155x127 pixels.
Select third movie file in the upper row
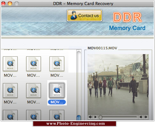pos(57,64)
